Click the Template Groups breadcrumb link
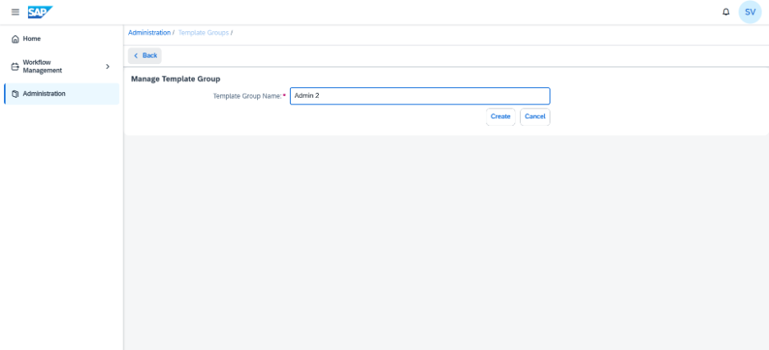 [204, 33]
